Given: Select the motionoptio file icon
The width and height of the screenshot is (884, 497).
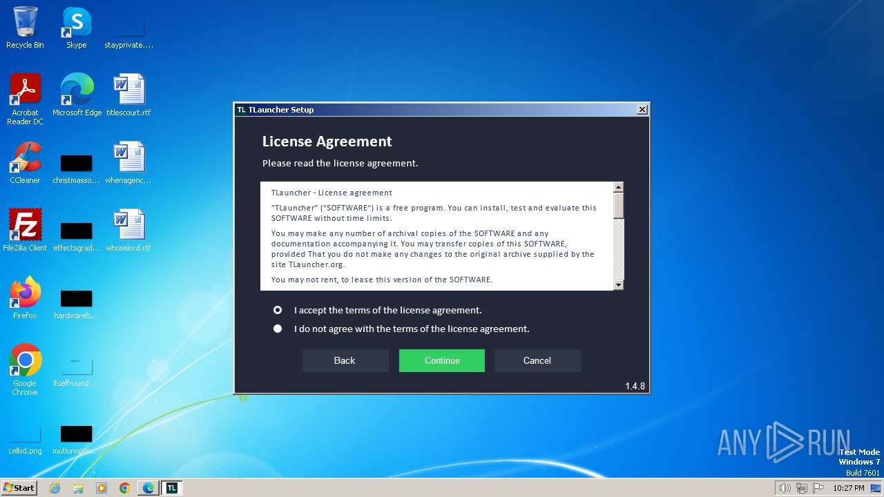Looking at the screenshot, I should point(76,440).
